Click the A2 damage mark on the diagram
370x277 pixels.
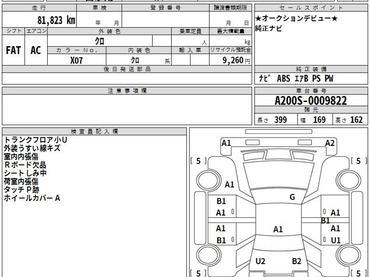point(330,143)
